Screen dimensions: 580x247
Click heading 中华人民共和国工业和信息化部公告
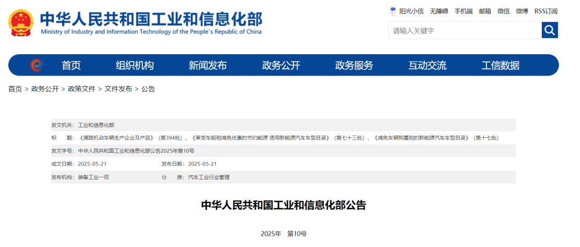pyautogui.click(x=284, y=205)
